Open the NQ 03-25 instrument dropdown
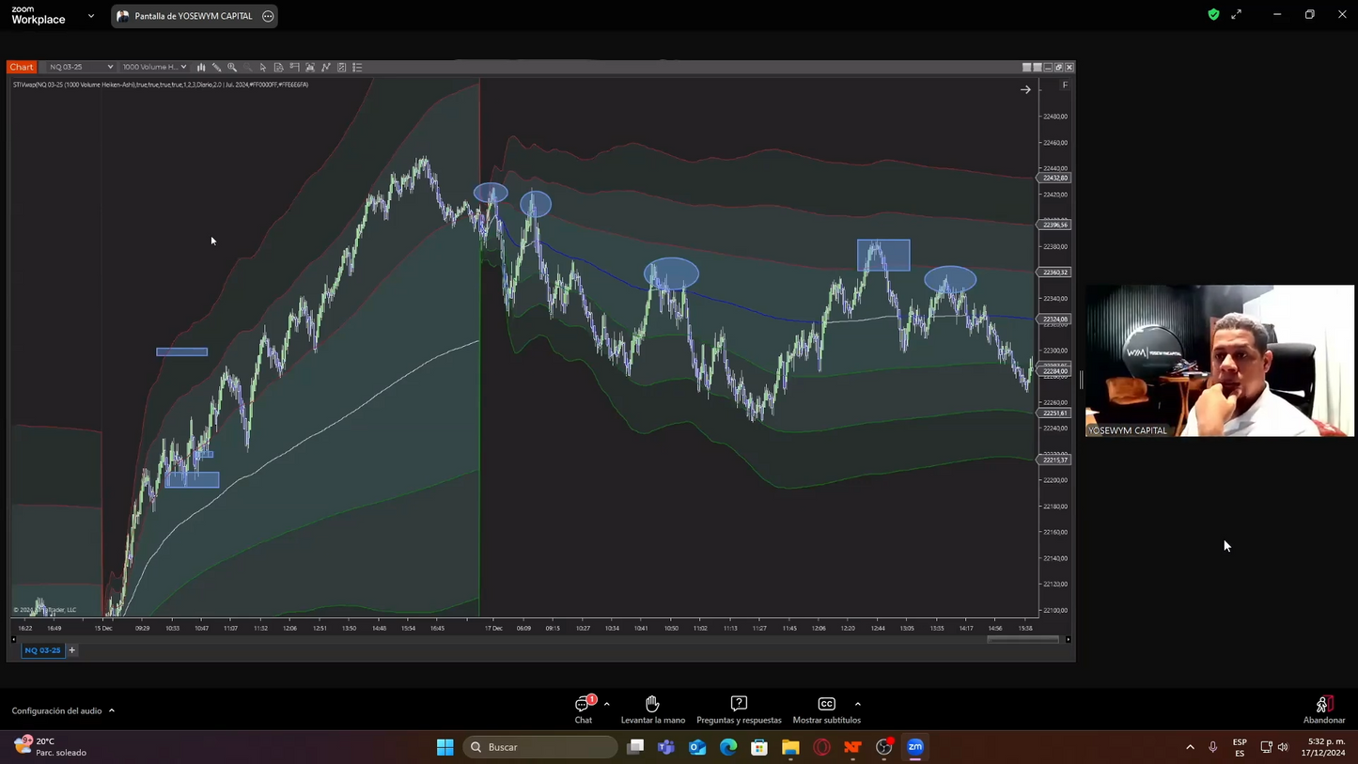Screen dimensions: 1358x764 [x=80, y=67]
